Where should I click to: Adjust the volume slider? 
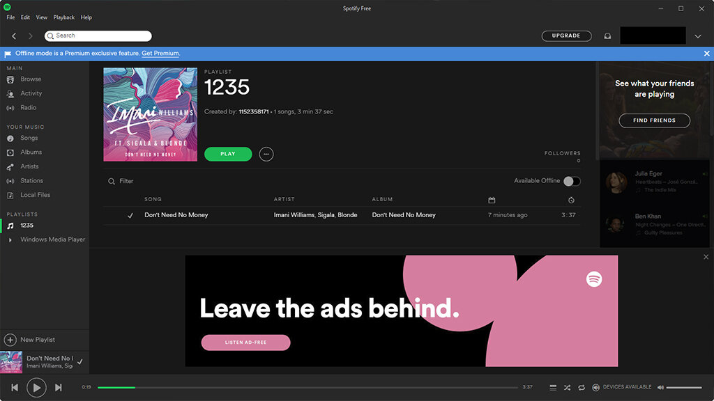[684, 387]
